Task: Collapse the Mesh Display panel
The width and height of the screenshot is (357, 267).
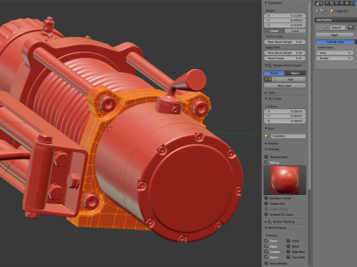Action: coord(266,228)
